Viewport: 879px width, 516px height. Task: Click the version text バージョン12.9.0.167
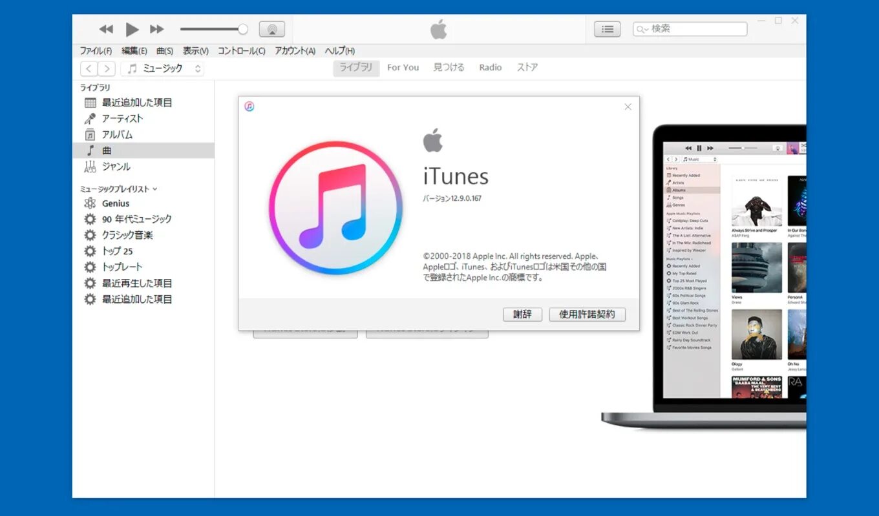(452, 198)
